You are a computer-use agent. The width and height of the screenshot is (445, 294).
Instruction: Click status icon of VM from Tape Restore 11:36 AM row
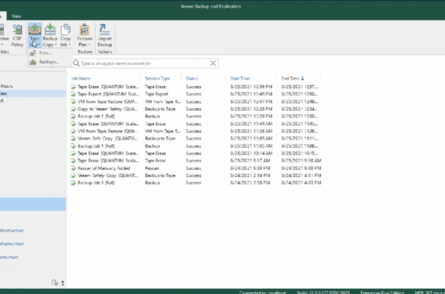(74, 131)
